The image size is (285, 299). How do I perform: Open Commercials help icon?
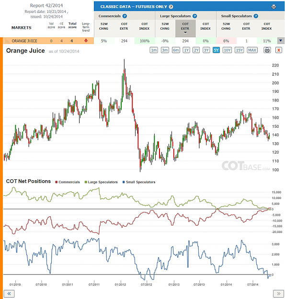coord(125,16)
